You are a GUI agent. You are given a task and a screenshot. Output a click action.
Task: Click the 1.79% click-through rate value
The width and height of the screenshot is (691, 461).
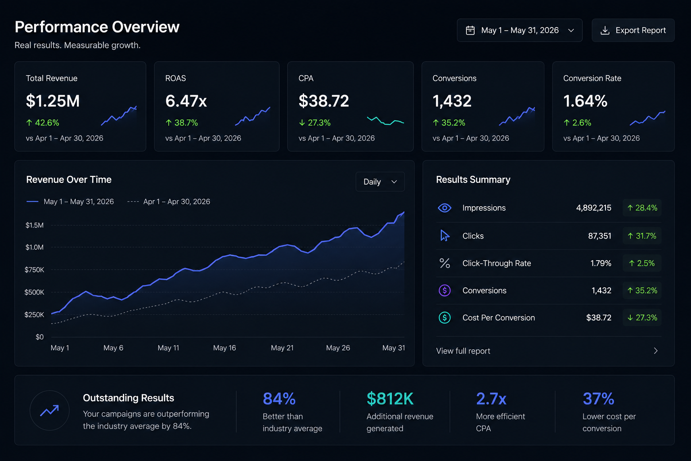tap(601, 263)
